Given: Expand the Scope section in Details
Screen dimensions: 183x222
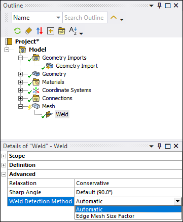Looking at the screenshot, I should tap(4, 156).
